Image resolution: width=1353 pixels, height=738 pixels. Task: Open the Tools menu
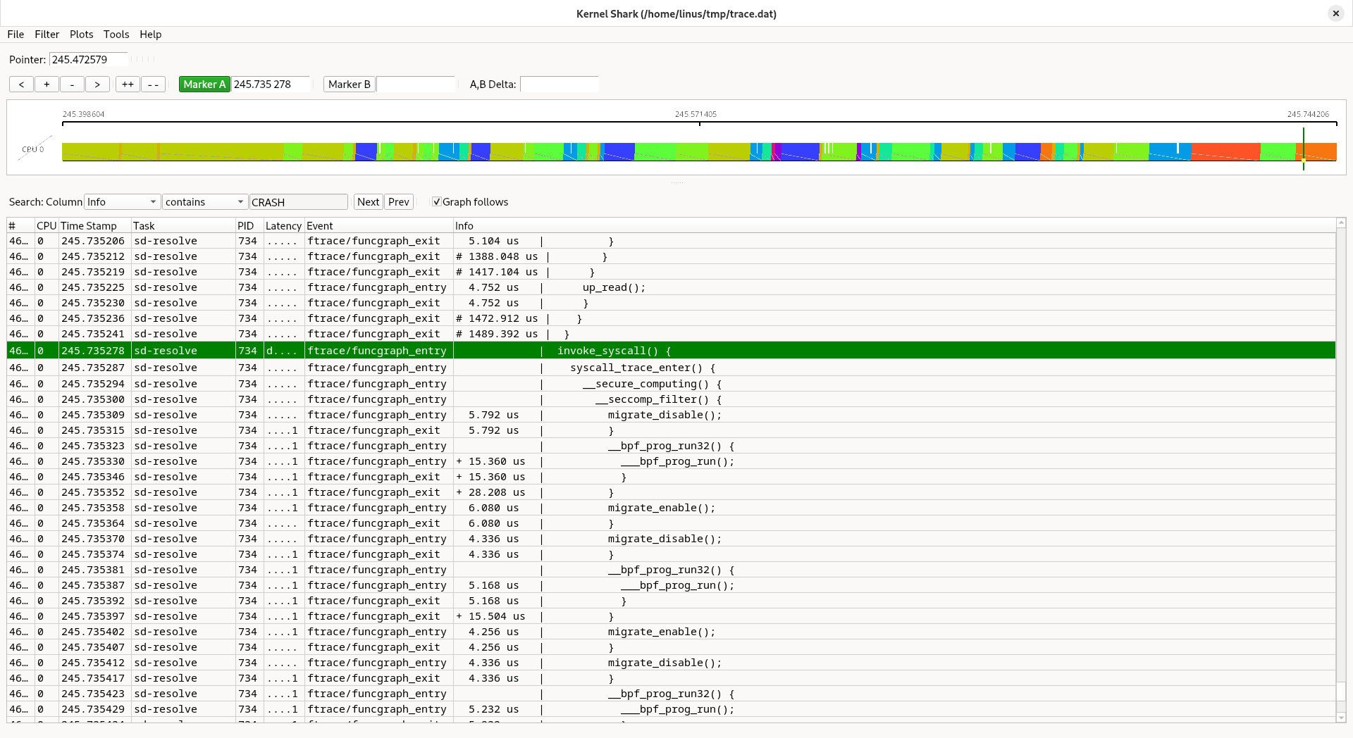tap(116, 35)
